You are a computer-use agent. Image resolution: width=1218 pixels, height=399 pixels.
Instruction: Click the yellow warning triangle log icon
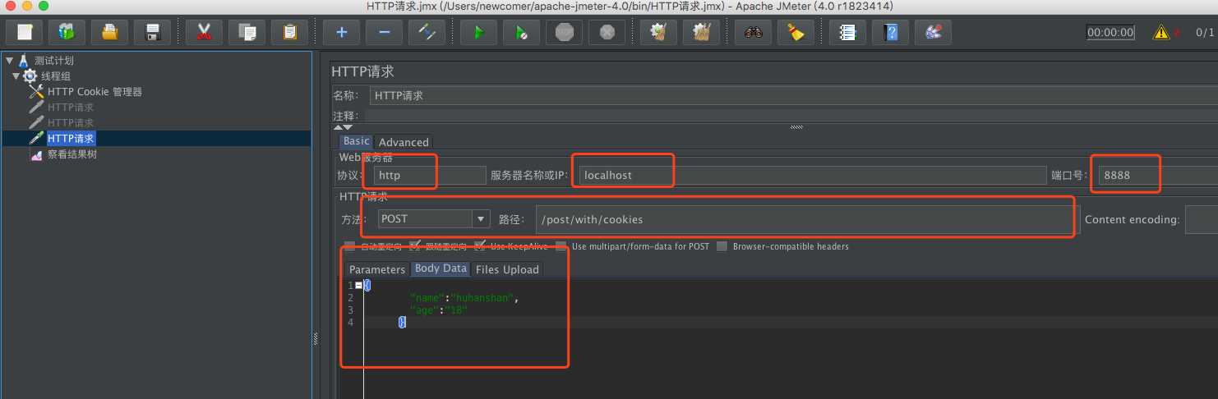(1161, 32)
